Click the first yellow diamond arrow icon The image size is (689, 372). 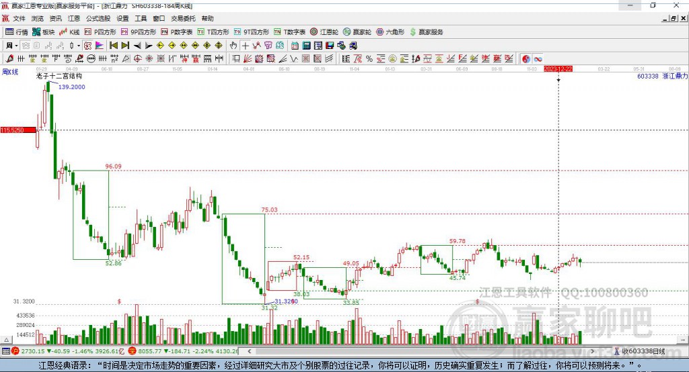[160, 46]
